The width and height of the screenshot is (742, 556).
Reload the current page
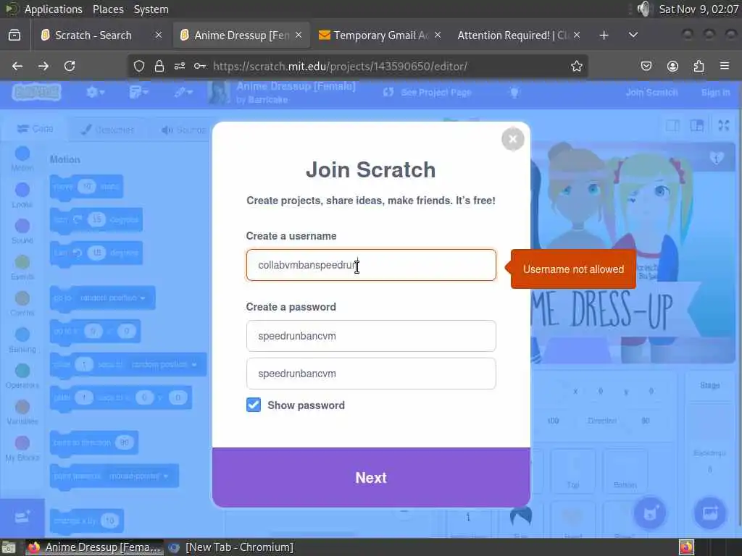pos(70,66)
